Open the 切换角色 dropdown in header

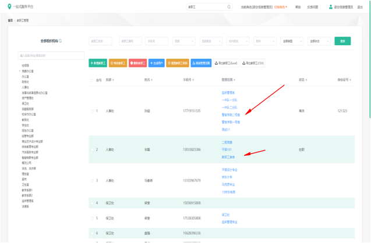(281, 7)
